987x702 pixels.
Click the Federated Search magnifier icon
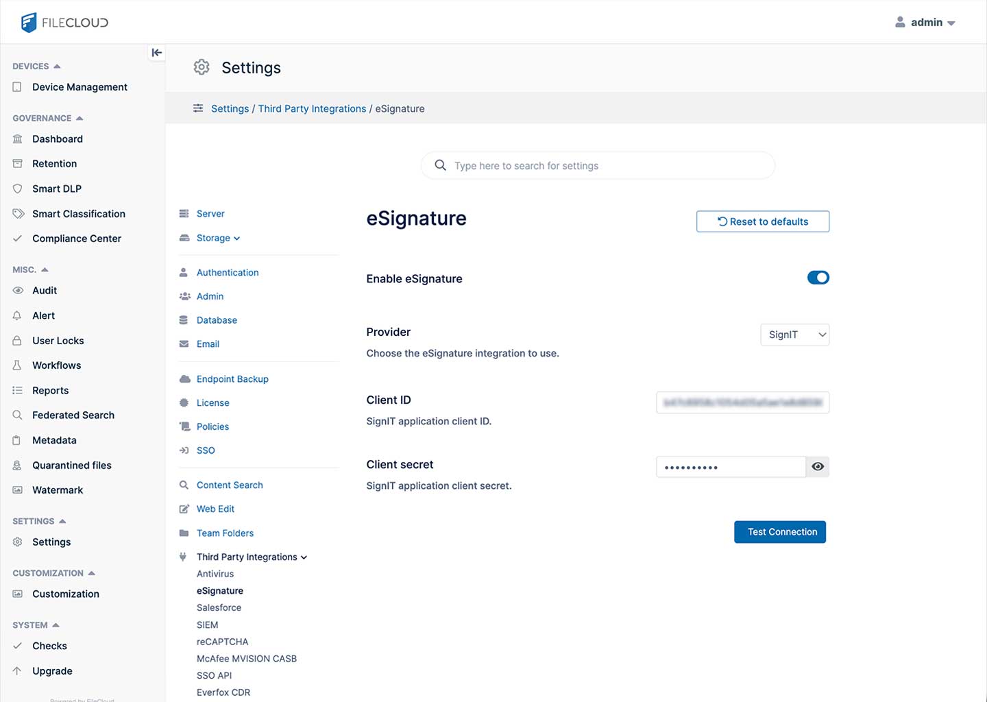click(x=18, y=415)
